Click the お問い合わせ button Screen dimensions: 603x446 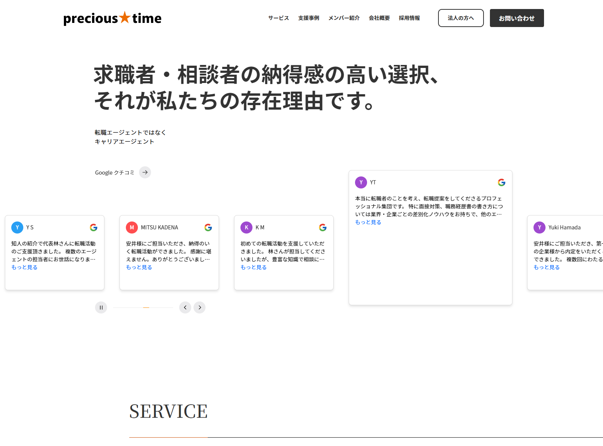[x=517, y=18]
